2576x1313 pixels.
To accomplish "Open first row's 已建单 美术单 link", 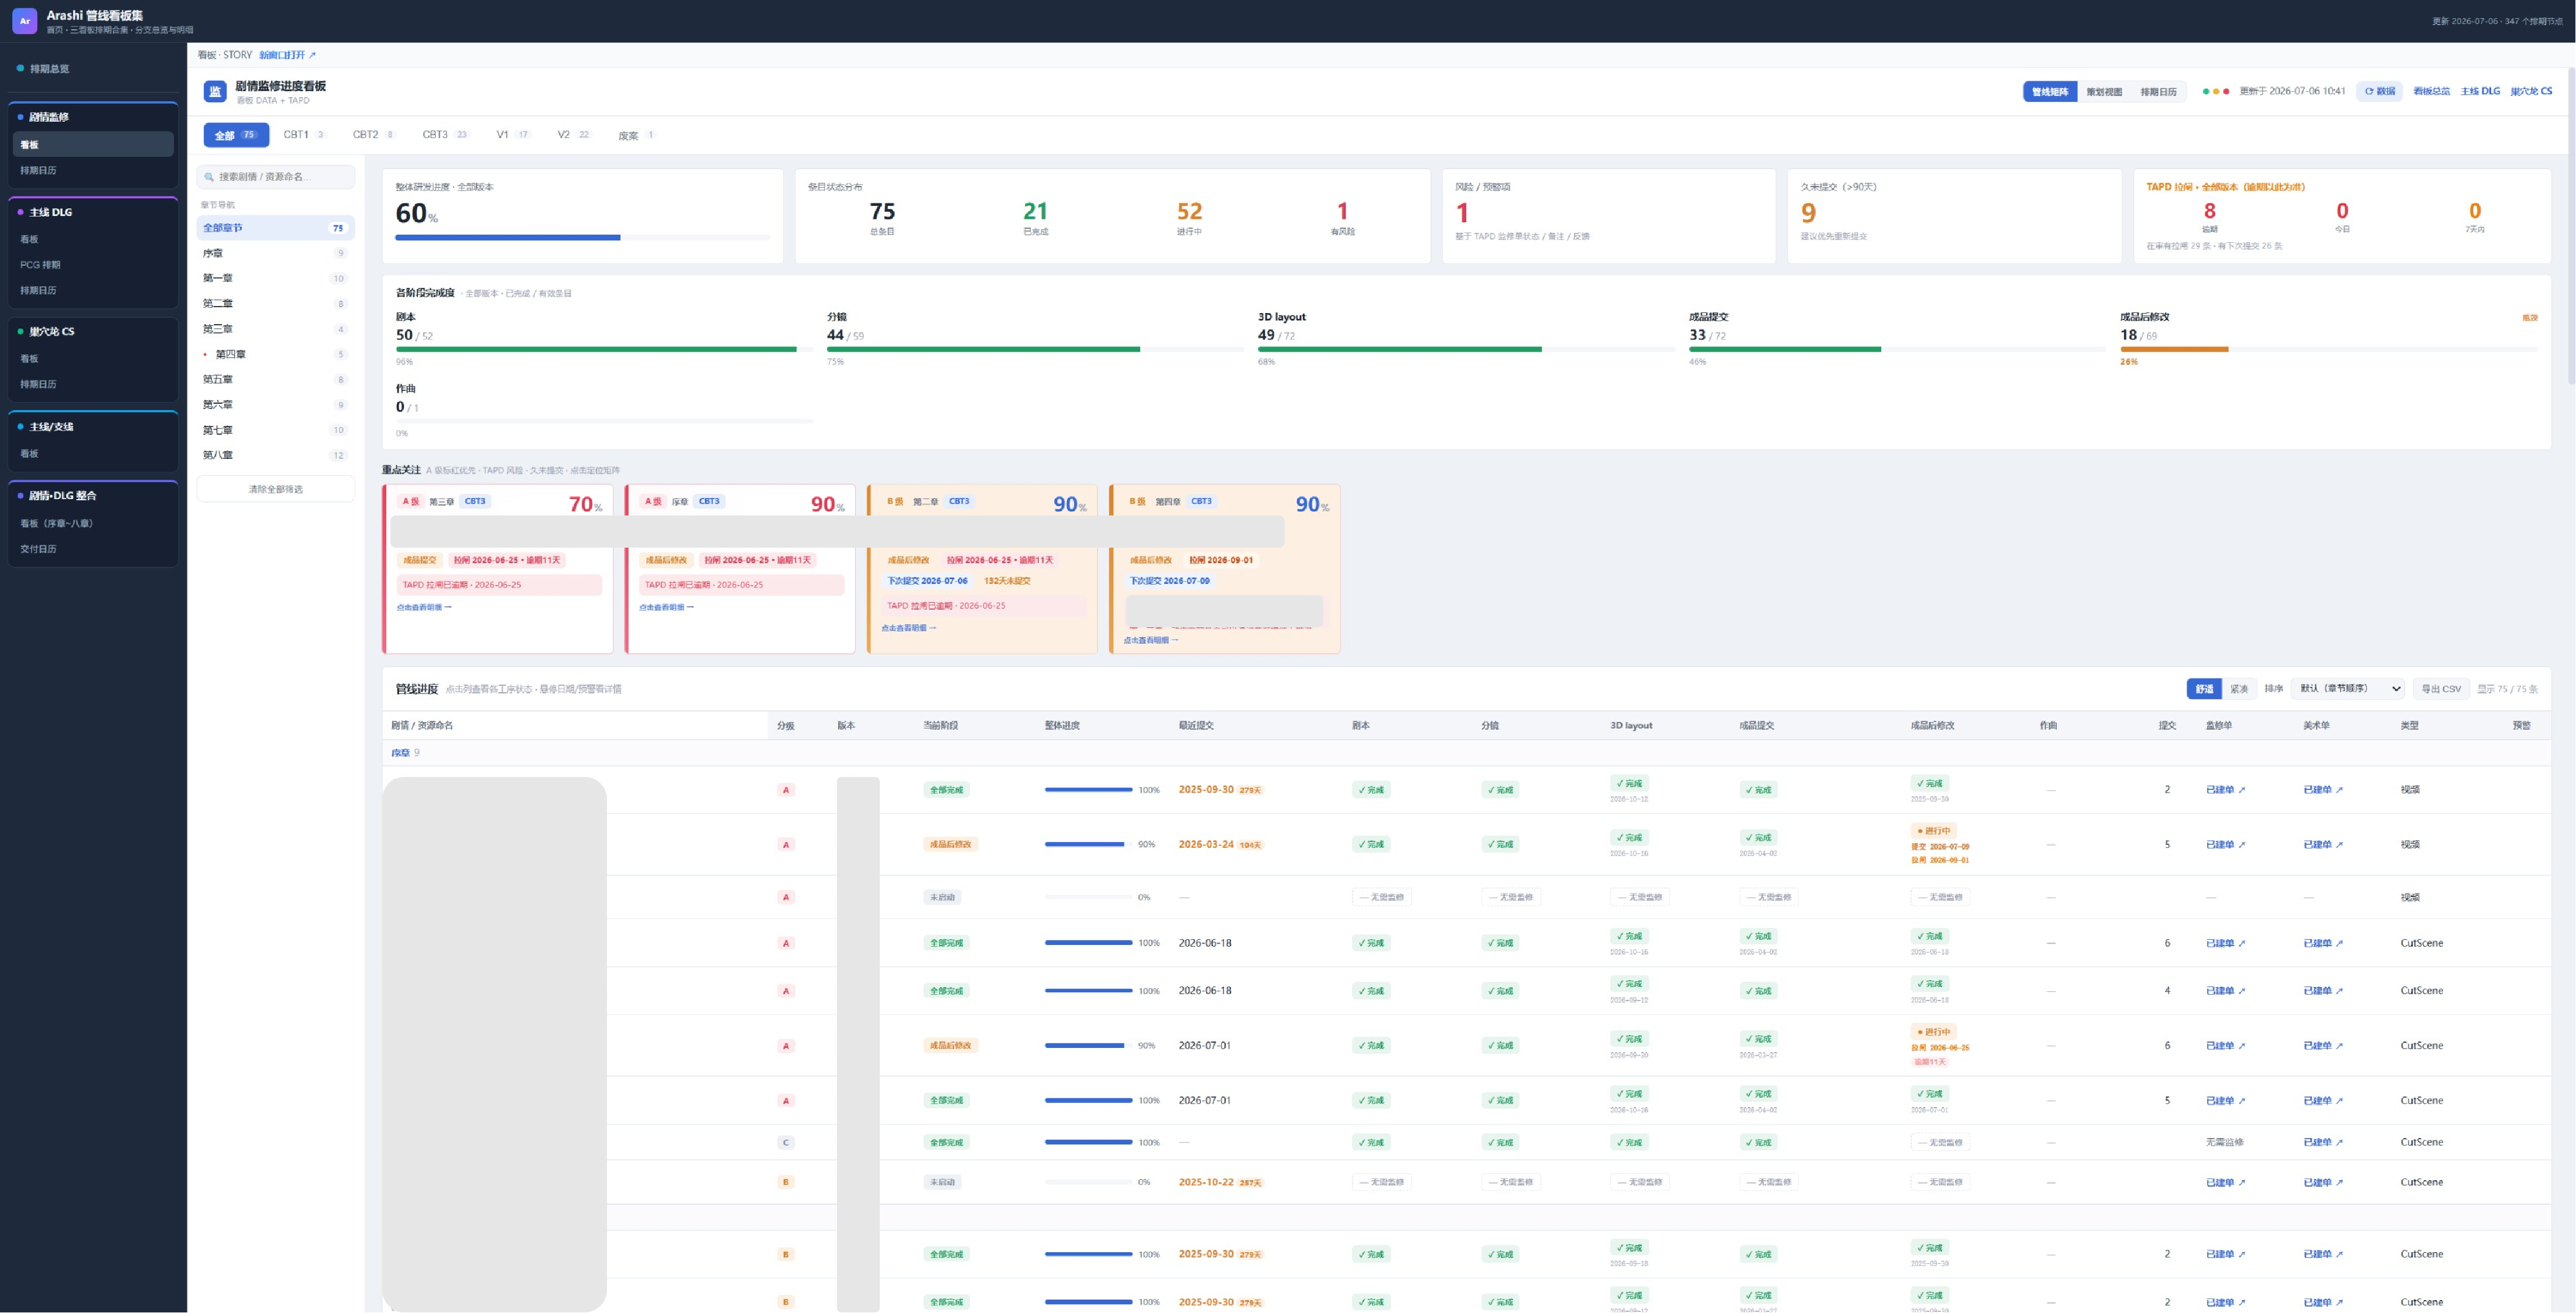I will pyautogui.click(x=2323, y=790).
